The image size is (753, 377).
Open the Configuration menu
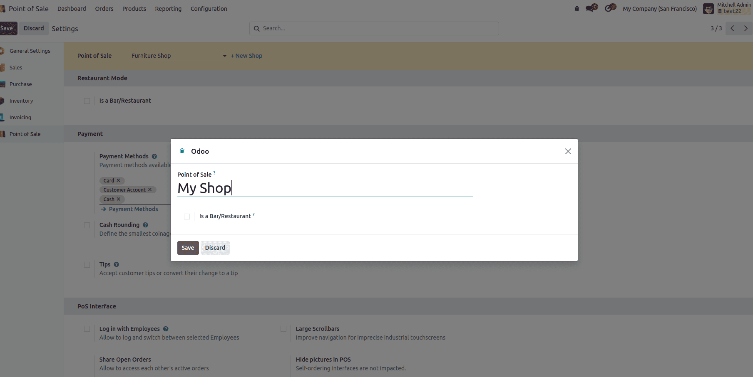pos(209,9)
